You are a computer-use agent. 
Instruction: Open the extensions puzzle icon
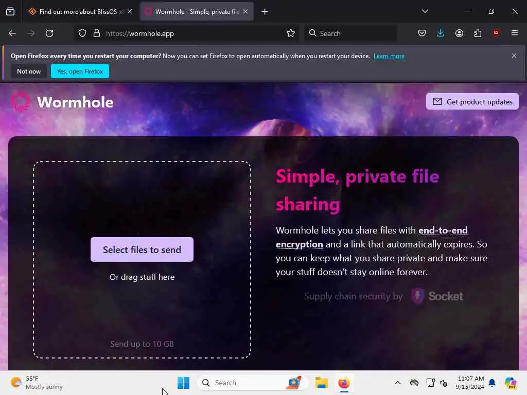(478, 33)
